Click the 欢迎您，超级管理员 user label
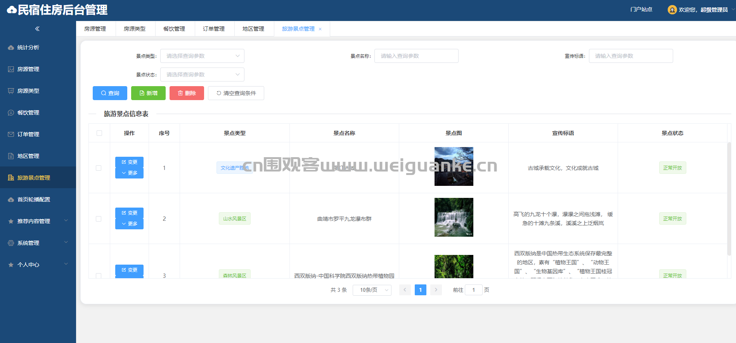 [x=703, y=10]
